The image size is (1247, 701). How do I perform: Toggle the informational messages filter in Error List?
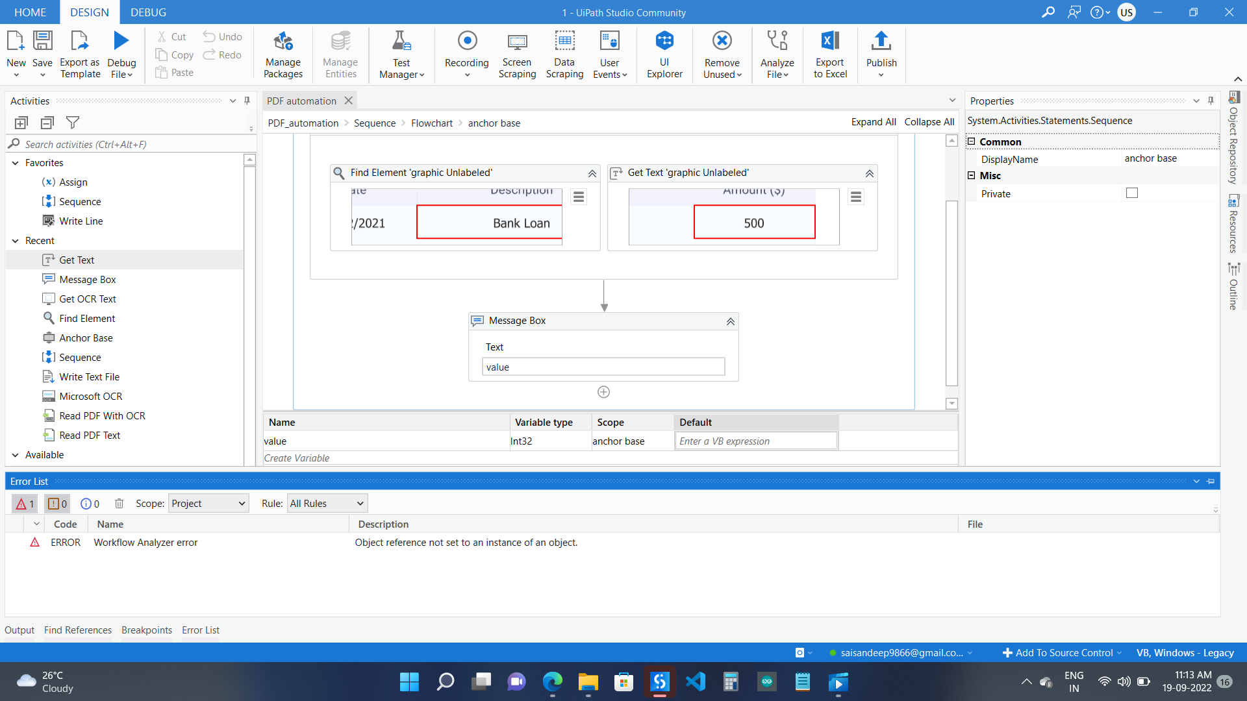90,503
